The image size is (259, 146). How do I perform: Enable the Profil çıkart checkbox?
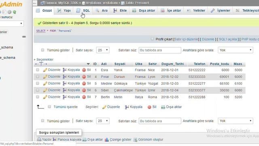click(x=152, y=39)
